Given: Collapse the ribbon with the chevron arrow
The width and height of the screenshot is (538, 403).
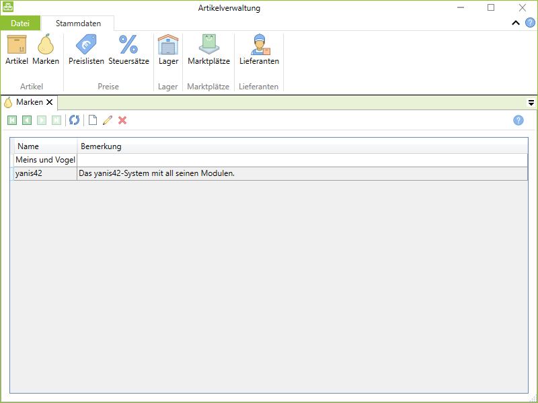Looking at the screenshot, I should click(x=516, y=23).
